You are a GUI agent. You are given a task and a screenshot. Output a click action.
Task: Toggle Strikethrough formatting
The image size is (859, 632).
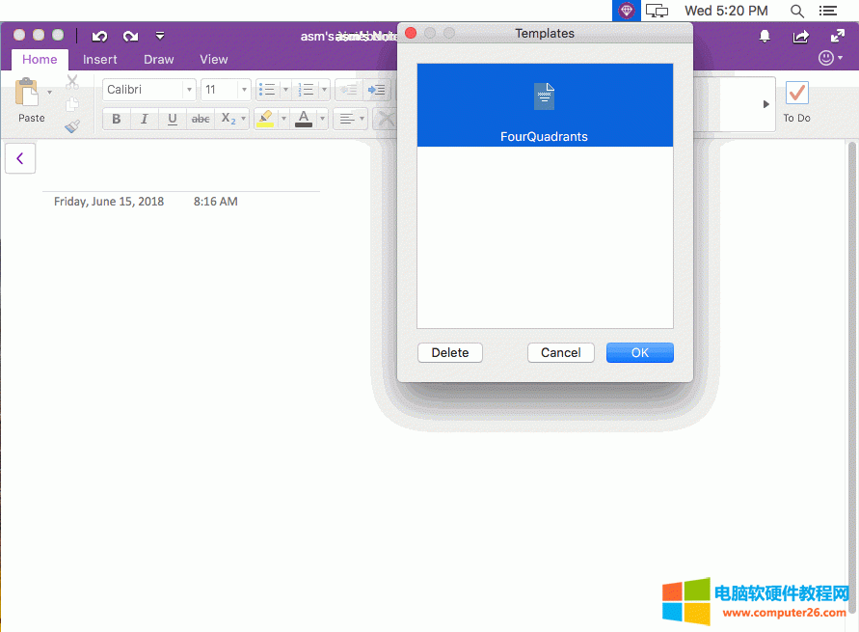click(201, 119)
